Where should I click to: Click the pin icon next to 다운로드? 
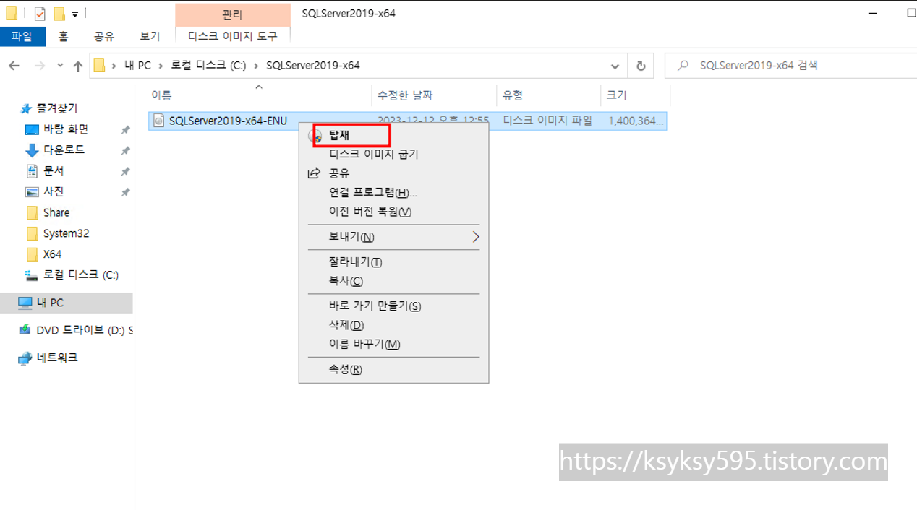(125, 150)
